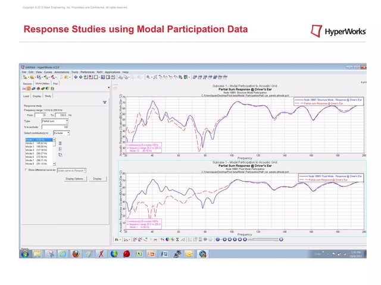
Task: Click the frequency range From input field
Action: point(40,115)
